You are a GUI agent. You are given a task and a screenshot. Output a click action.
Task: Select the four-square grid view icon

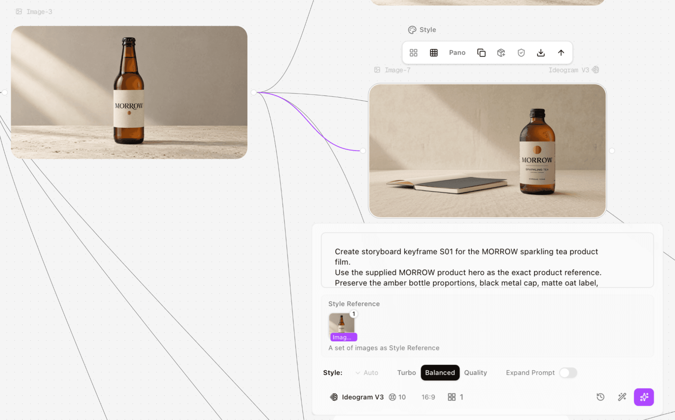pos(413,53)
